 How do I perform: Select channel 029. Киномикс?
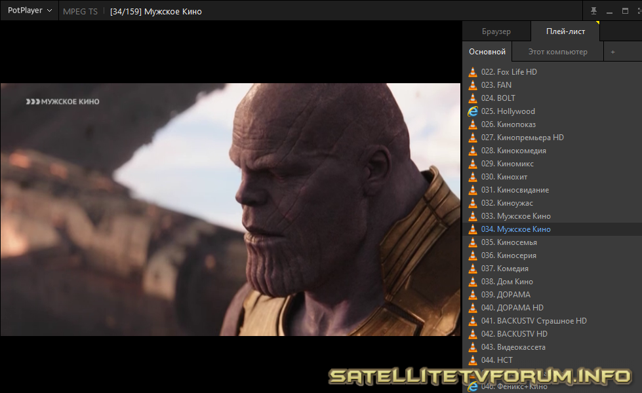(x=508, y=164)
